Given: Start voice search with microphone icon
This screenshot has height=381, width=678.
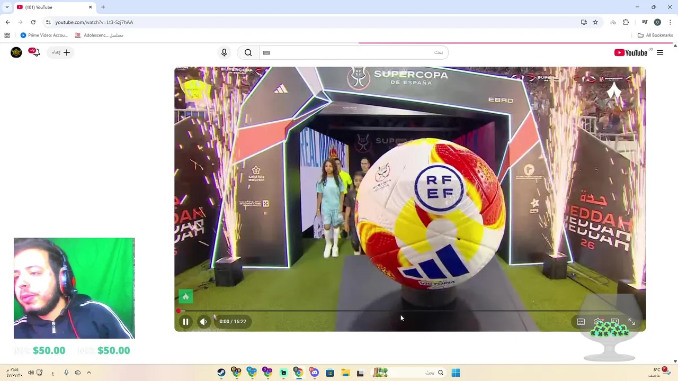Looking at the screenshot, I should [x=224, y=52].
